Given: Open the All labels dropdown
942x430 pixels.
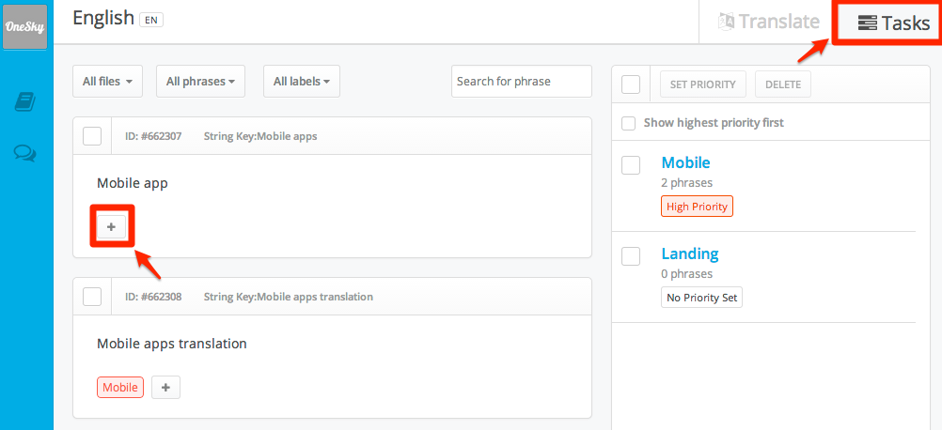Looking at the screenshot, I should point(302,81).
